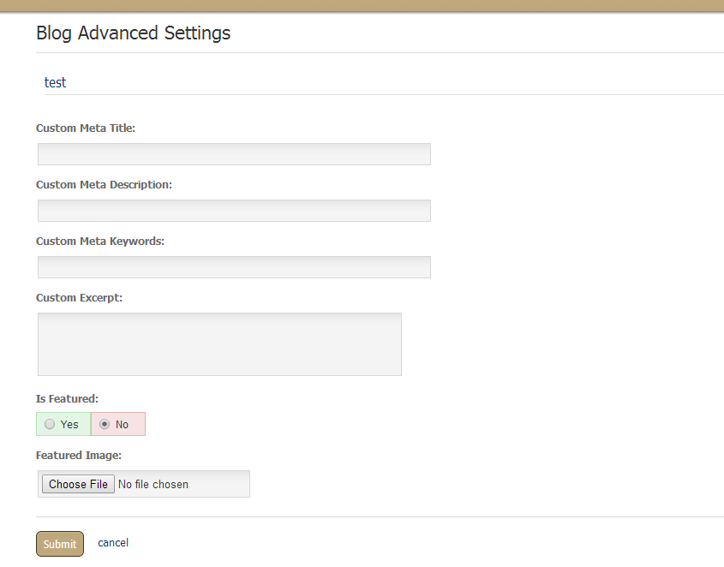Click the Featured Image label
This screenshot has height=567, width=724.
point(79,456)
